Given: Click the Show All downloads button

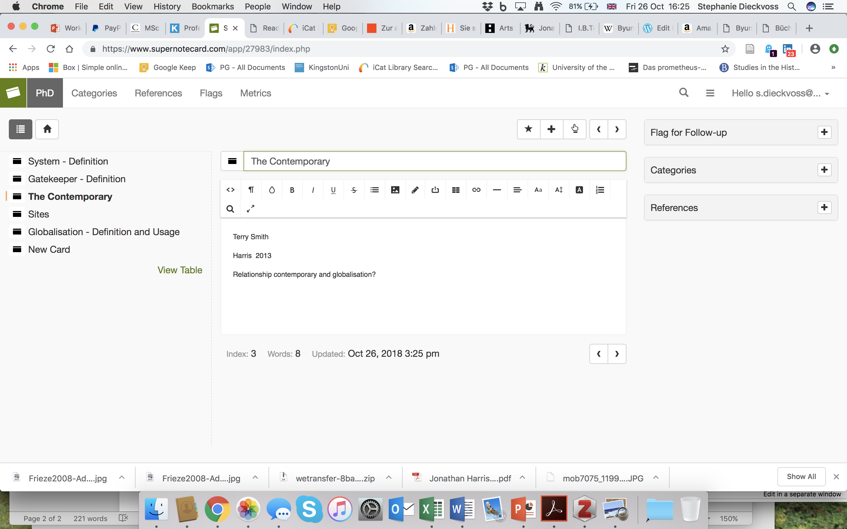Looking at the screenshot, I should [801, 476].
